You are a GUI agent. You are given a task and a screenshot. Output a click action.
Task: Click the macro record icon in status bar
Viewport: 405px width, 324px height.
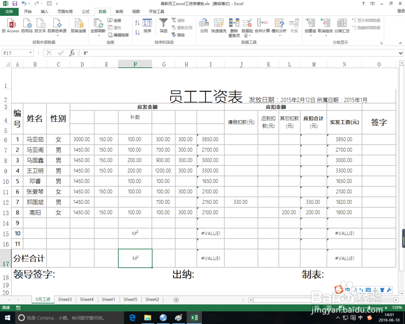coord(18,307)
